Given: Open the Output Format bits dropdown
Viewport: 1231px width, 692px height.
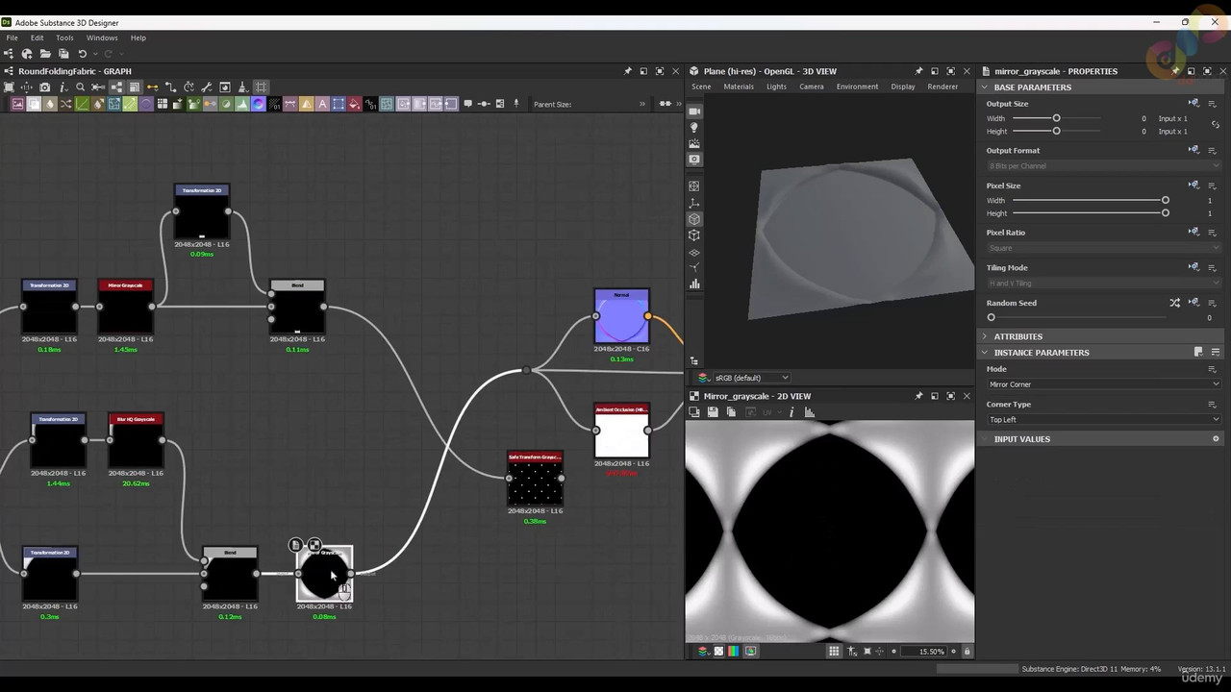Looking at the screenshot, I should tap(1103, 166).
